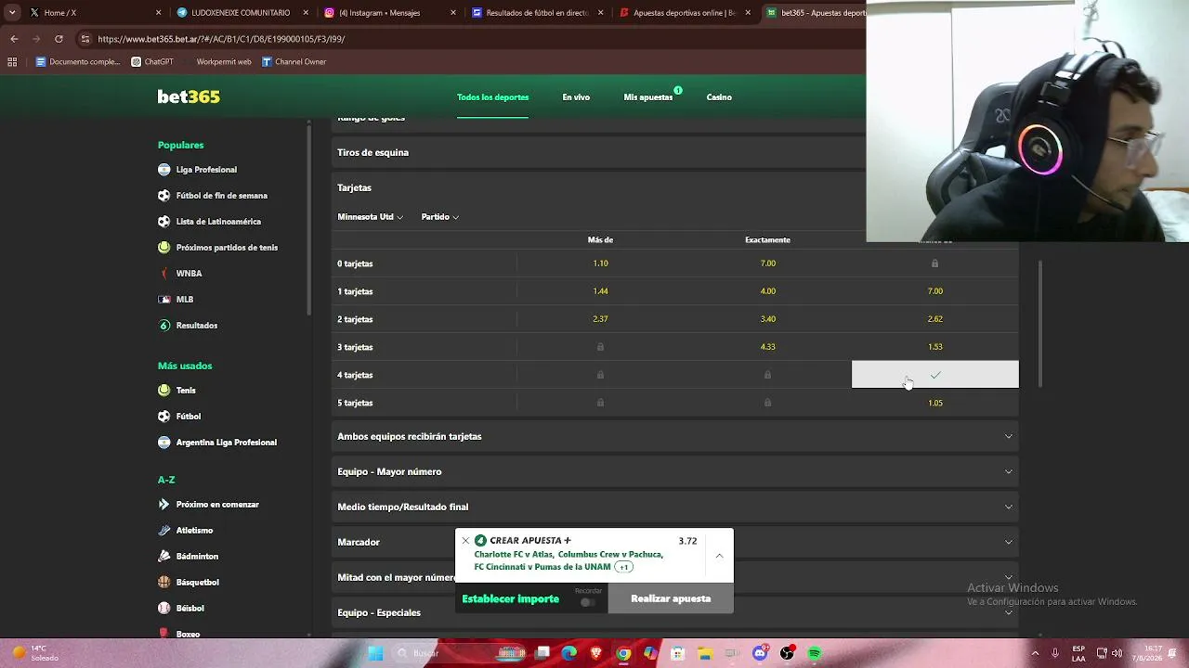Click the Próximo en comenzar icon
Image resolution: width=1189 pixels, height=668 pixels.
click(164, 505)
